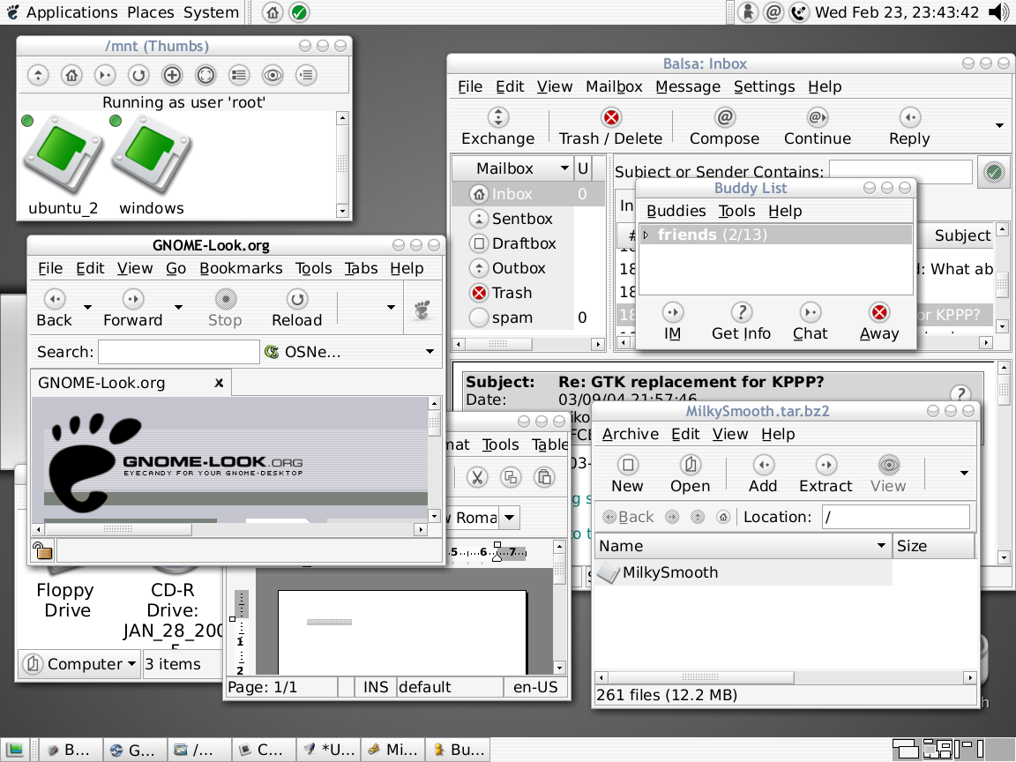Open Balsa toolbar overflow arrow
Viewport: 1016px width, 762px height.
point(999,125)
